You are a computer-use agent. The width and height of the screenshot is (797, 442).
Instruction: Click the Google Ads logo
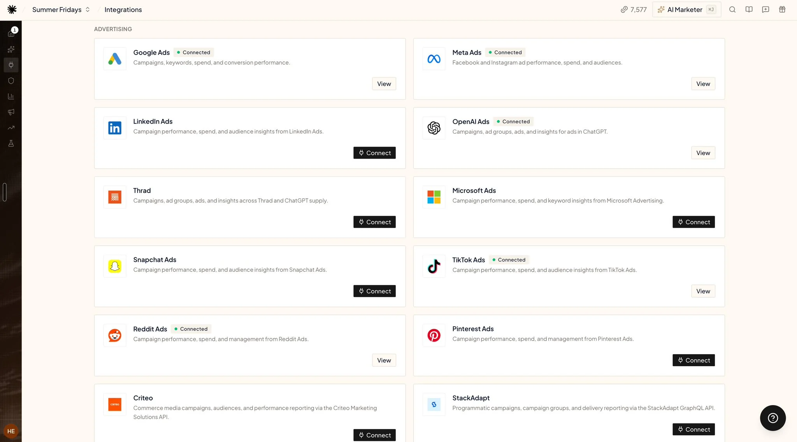coord(115,59)
